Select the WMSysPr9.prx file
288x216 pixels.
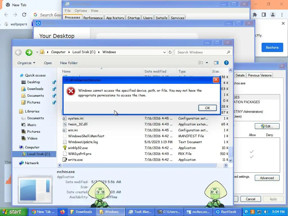click(x=80, y=154)
